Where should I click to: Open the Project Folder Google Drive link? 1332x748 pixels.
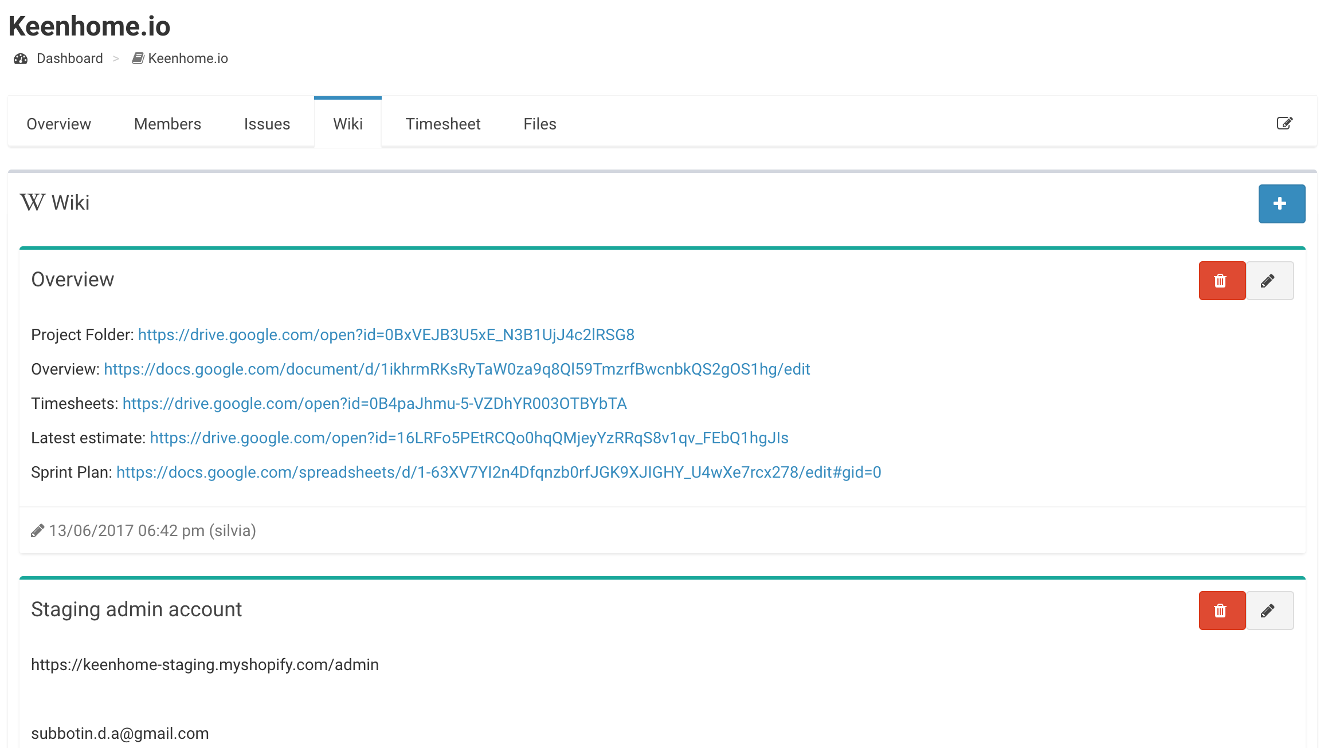point(386,334)
